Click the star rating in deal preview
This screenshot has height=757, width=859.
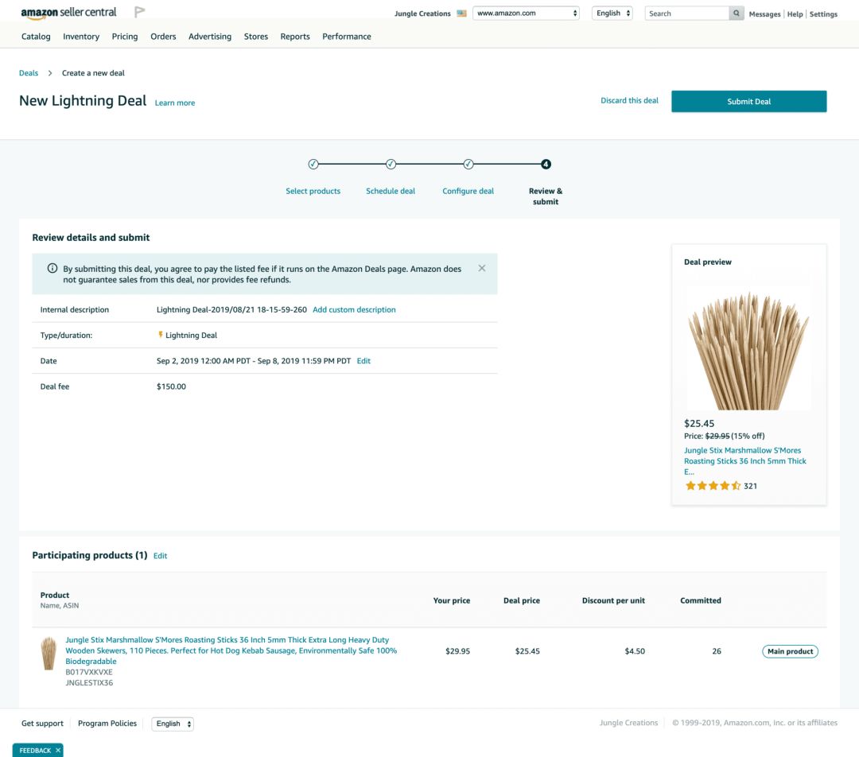[x=713, y=486]
